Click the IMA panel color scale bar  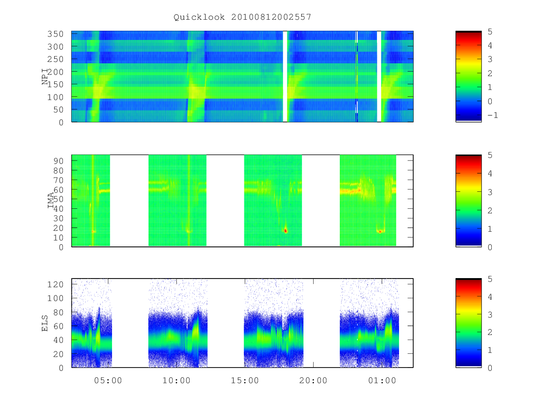[x=468, y=201]
